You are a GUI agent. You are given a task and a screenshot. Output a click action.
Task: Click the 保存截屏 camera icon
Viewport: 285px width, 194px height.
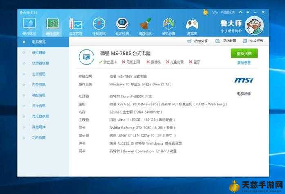pos(218,41)
